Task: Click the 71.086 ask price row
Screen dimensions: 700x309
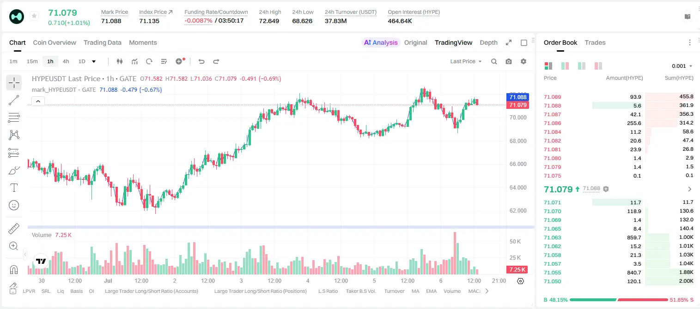Action: tap(619, 123)
